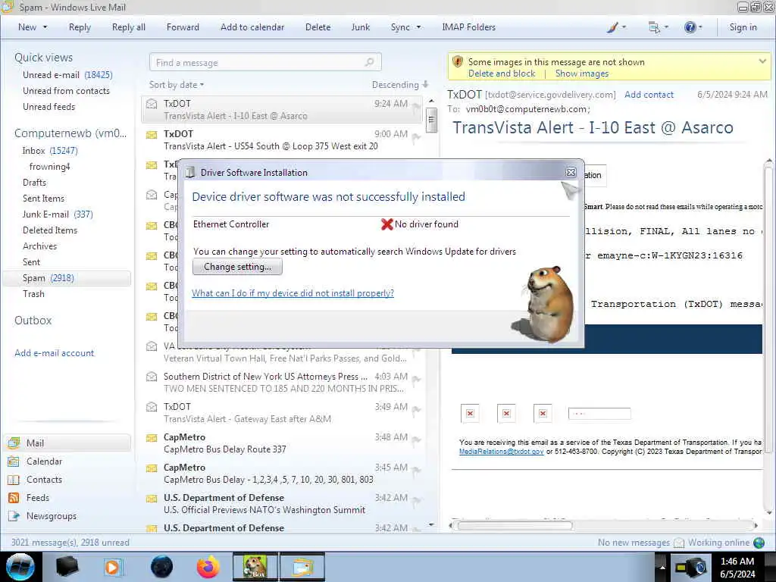Viewport: 776px width, 582px height.
Task: Open the Deleted Items folder
Action: [50, 230]
